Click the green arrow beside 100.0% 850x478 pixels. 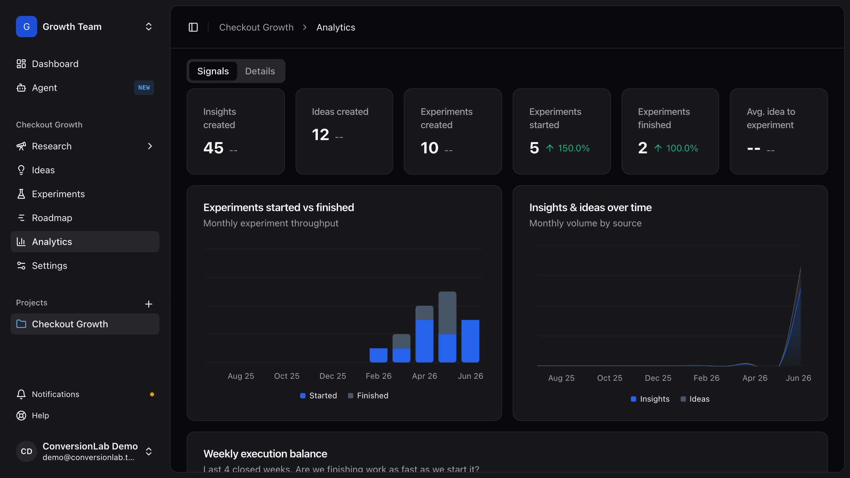658,148
